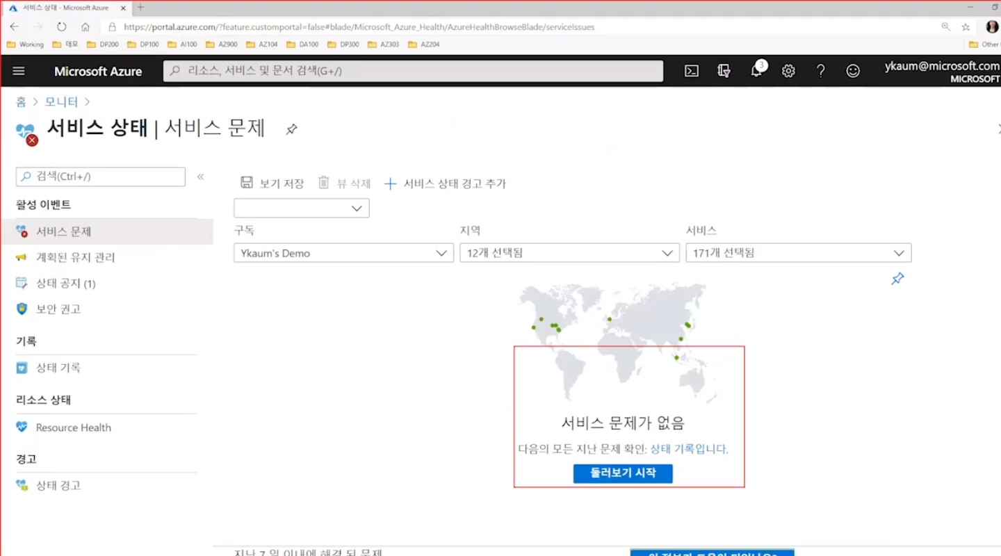1001x556 pixels.
Task: Go to browser home page
Action: [85, 26]
